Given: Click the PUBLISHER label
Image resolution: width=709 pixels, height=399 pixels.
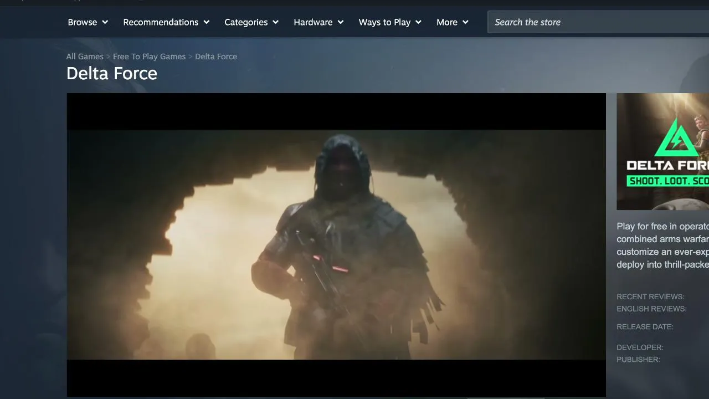Looking at the screenshot, I should click(638, 360).
